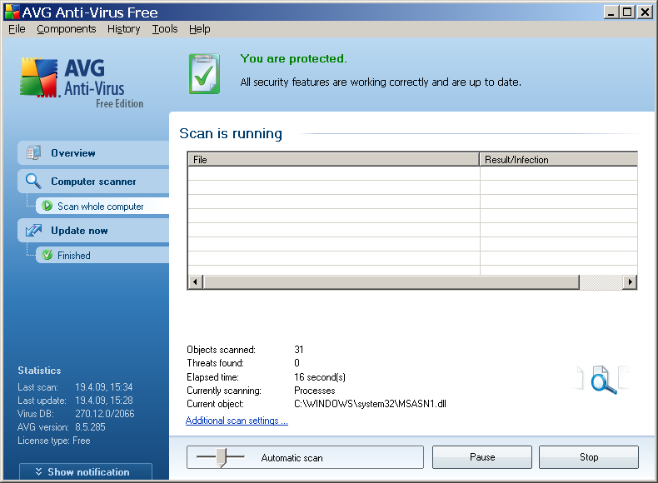Select the Finished update item
This screenshot has width=658, height=483.
tap(102, 255)
